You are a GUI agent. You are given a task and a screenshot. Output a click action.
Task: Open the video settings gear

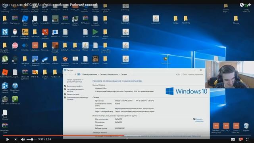click(x=240, y=139)
